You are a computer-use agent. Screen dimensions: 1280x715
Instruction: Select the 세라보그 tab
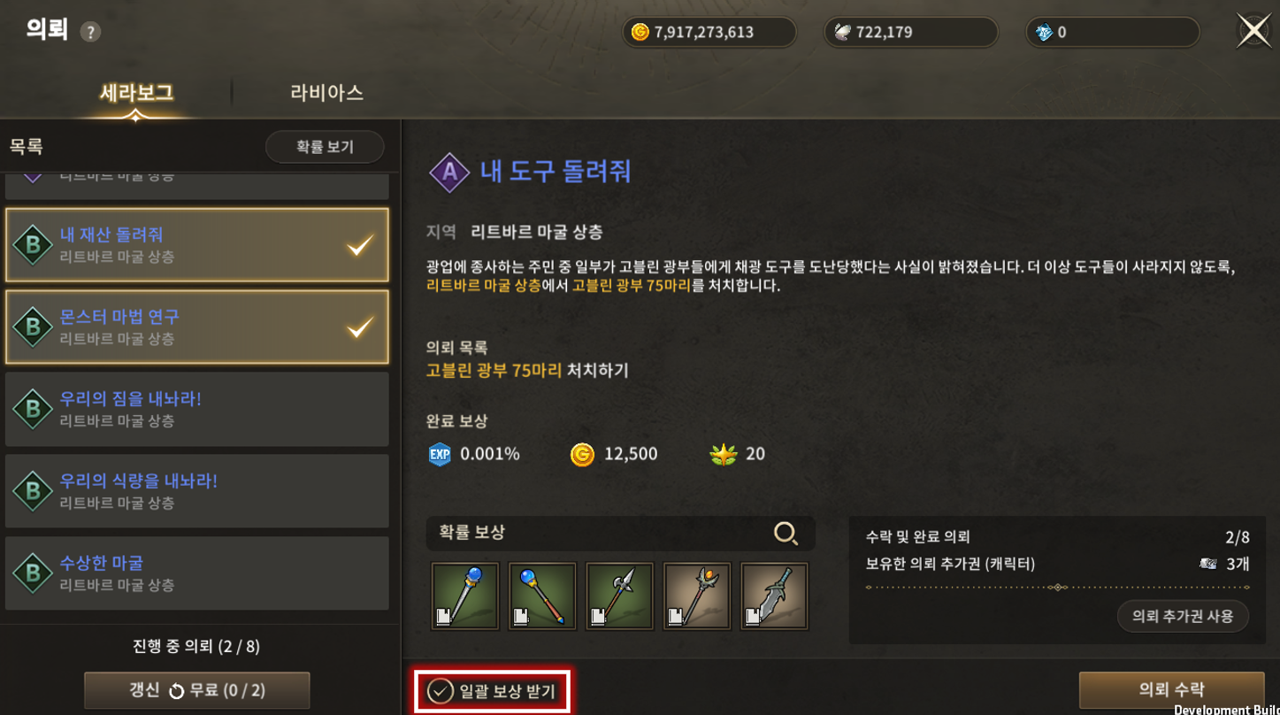[x=136, y=92]
